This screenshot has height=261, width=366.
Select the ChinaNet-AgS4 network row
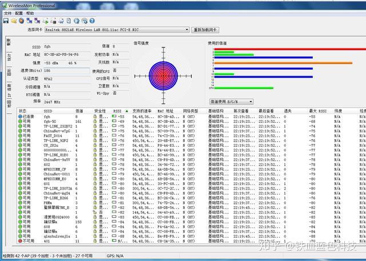coord(192,193)
